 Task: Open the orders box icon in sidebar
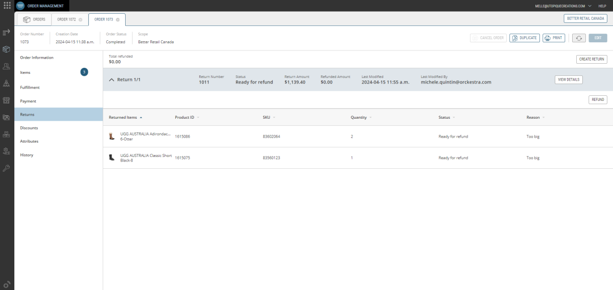point(6,49)
